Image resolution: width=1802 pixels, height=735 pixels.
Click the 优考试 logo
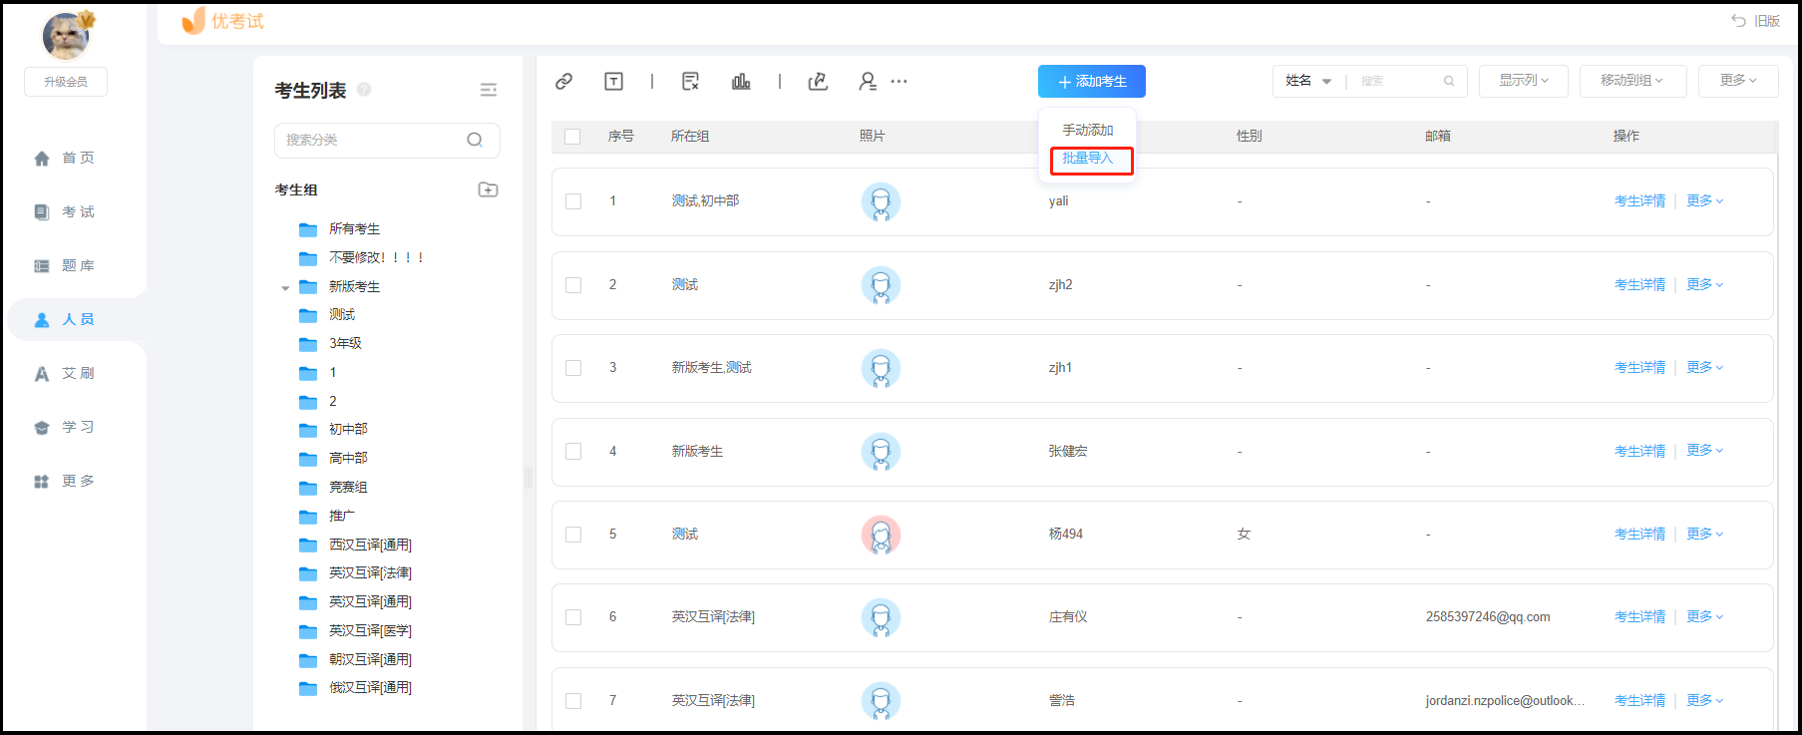(x=223, y=21)
